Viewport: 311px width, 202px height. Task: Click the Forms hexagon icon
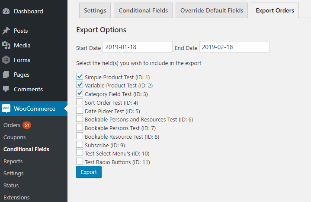coord(6,60)
